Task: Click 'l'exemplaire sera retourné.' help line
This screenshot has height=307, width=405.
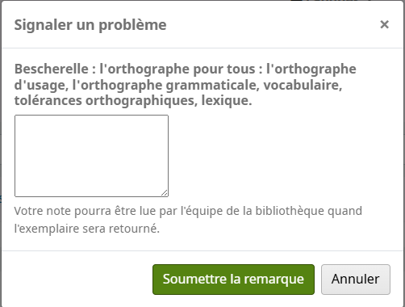Action: 87,229
